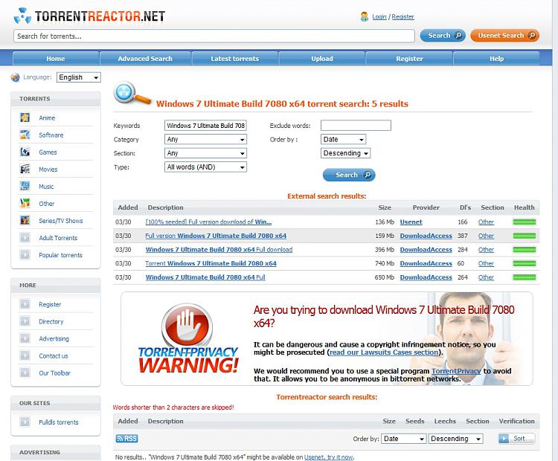Screen dimensions: 558x461
Task: Click the Other section link of 387 Dl's row
Action: pyautogui.click(x=486, y=236)
